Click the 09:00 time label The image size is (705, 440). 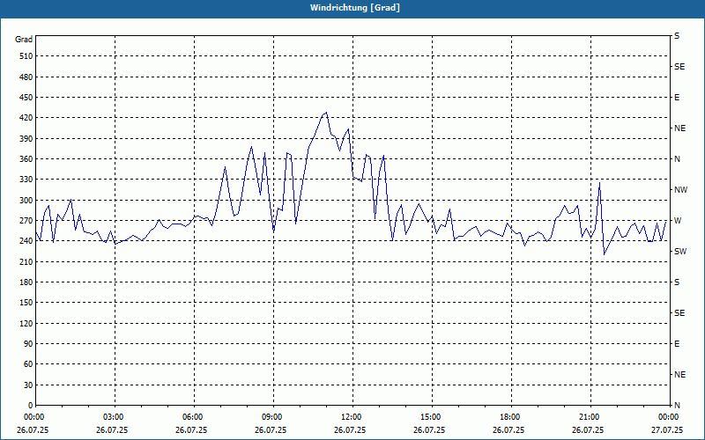point(272,417)
